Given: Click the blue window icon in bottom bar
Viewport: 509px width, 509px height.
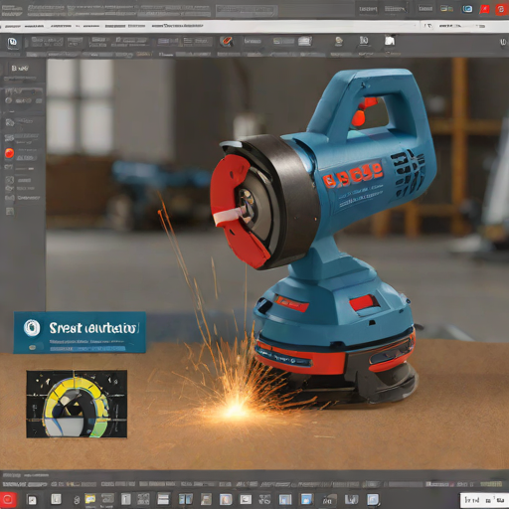Looking at the screenshot, I should (306, 499).
